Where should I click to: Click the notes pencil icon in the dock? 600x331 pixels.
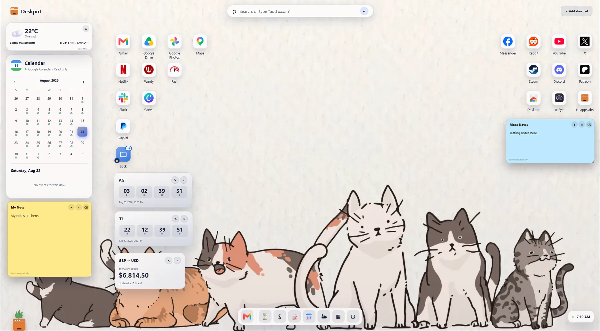tap(294, 317)
